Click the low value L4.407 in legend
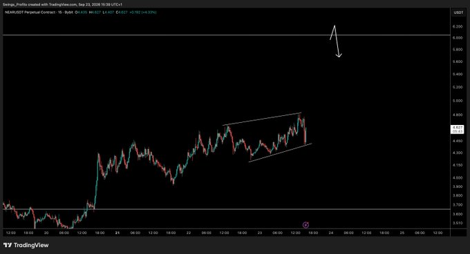The width and height of the screenshot is (470, 254). pos(108,12)
